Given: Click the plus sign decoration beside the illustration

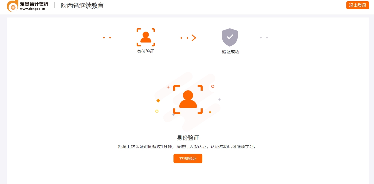Looking at the screenshot, I should (x=219, y=99).
